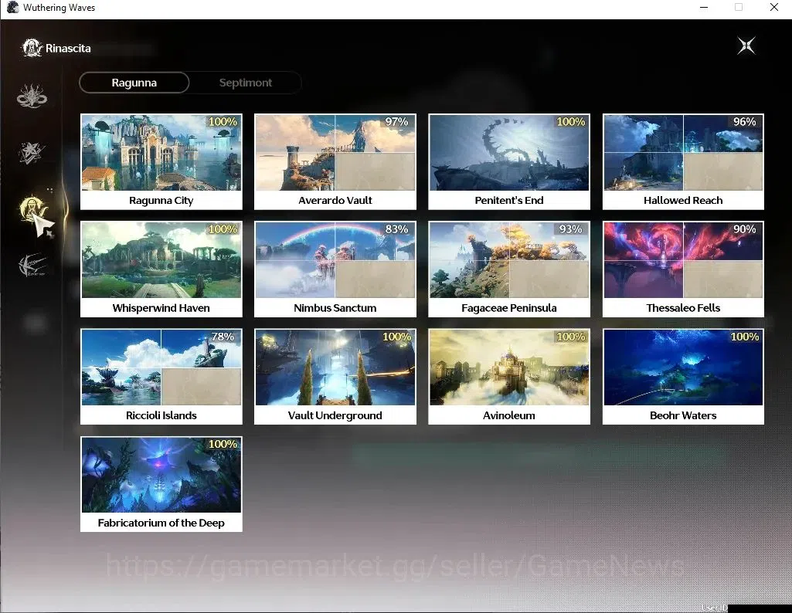Open the Vault Underground area card
792x613 pixels.
coord(335,377)
